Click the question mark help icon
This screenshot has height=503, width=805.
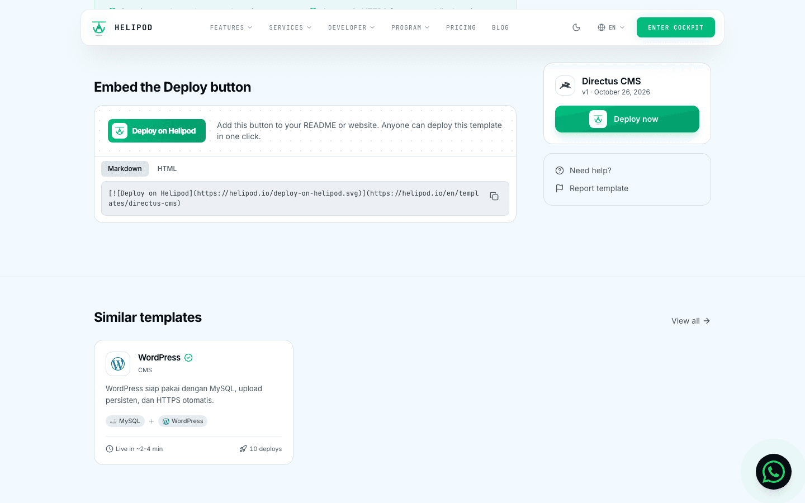pyautogui.click(x=560, y=170)
